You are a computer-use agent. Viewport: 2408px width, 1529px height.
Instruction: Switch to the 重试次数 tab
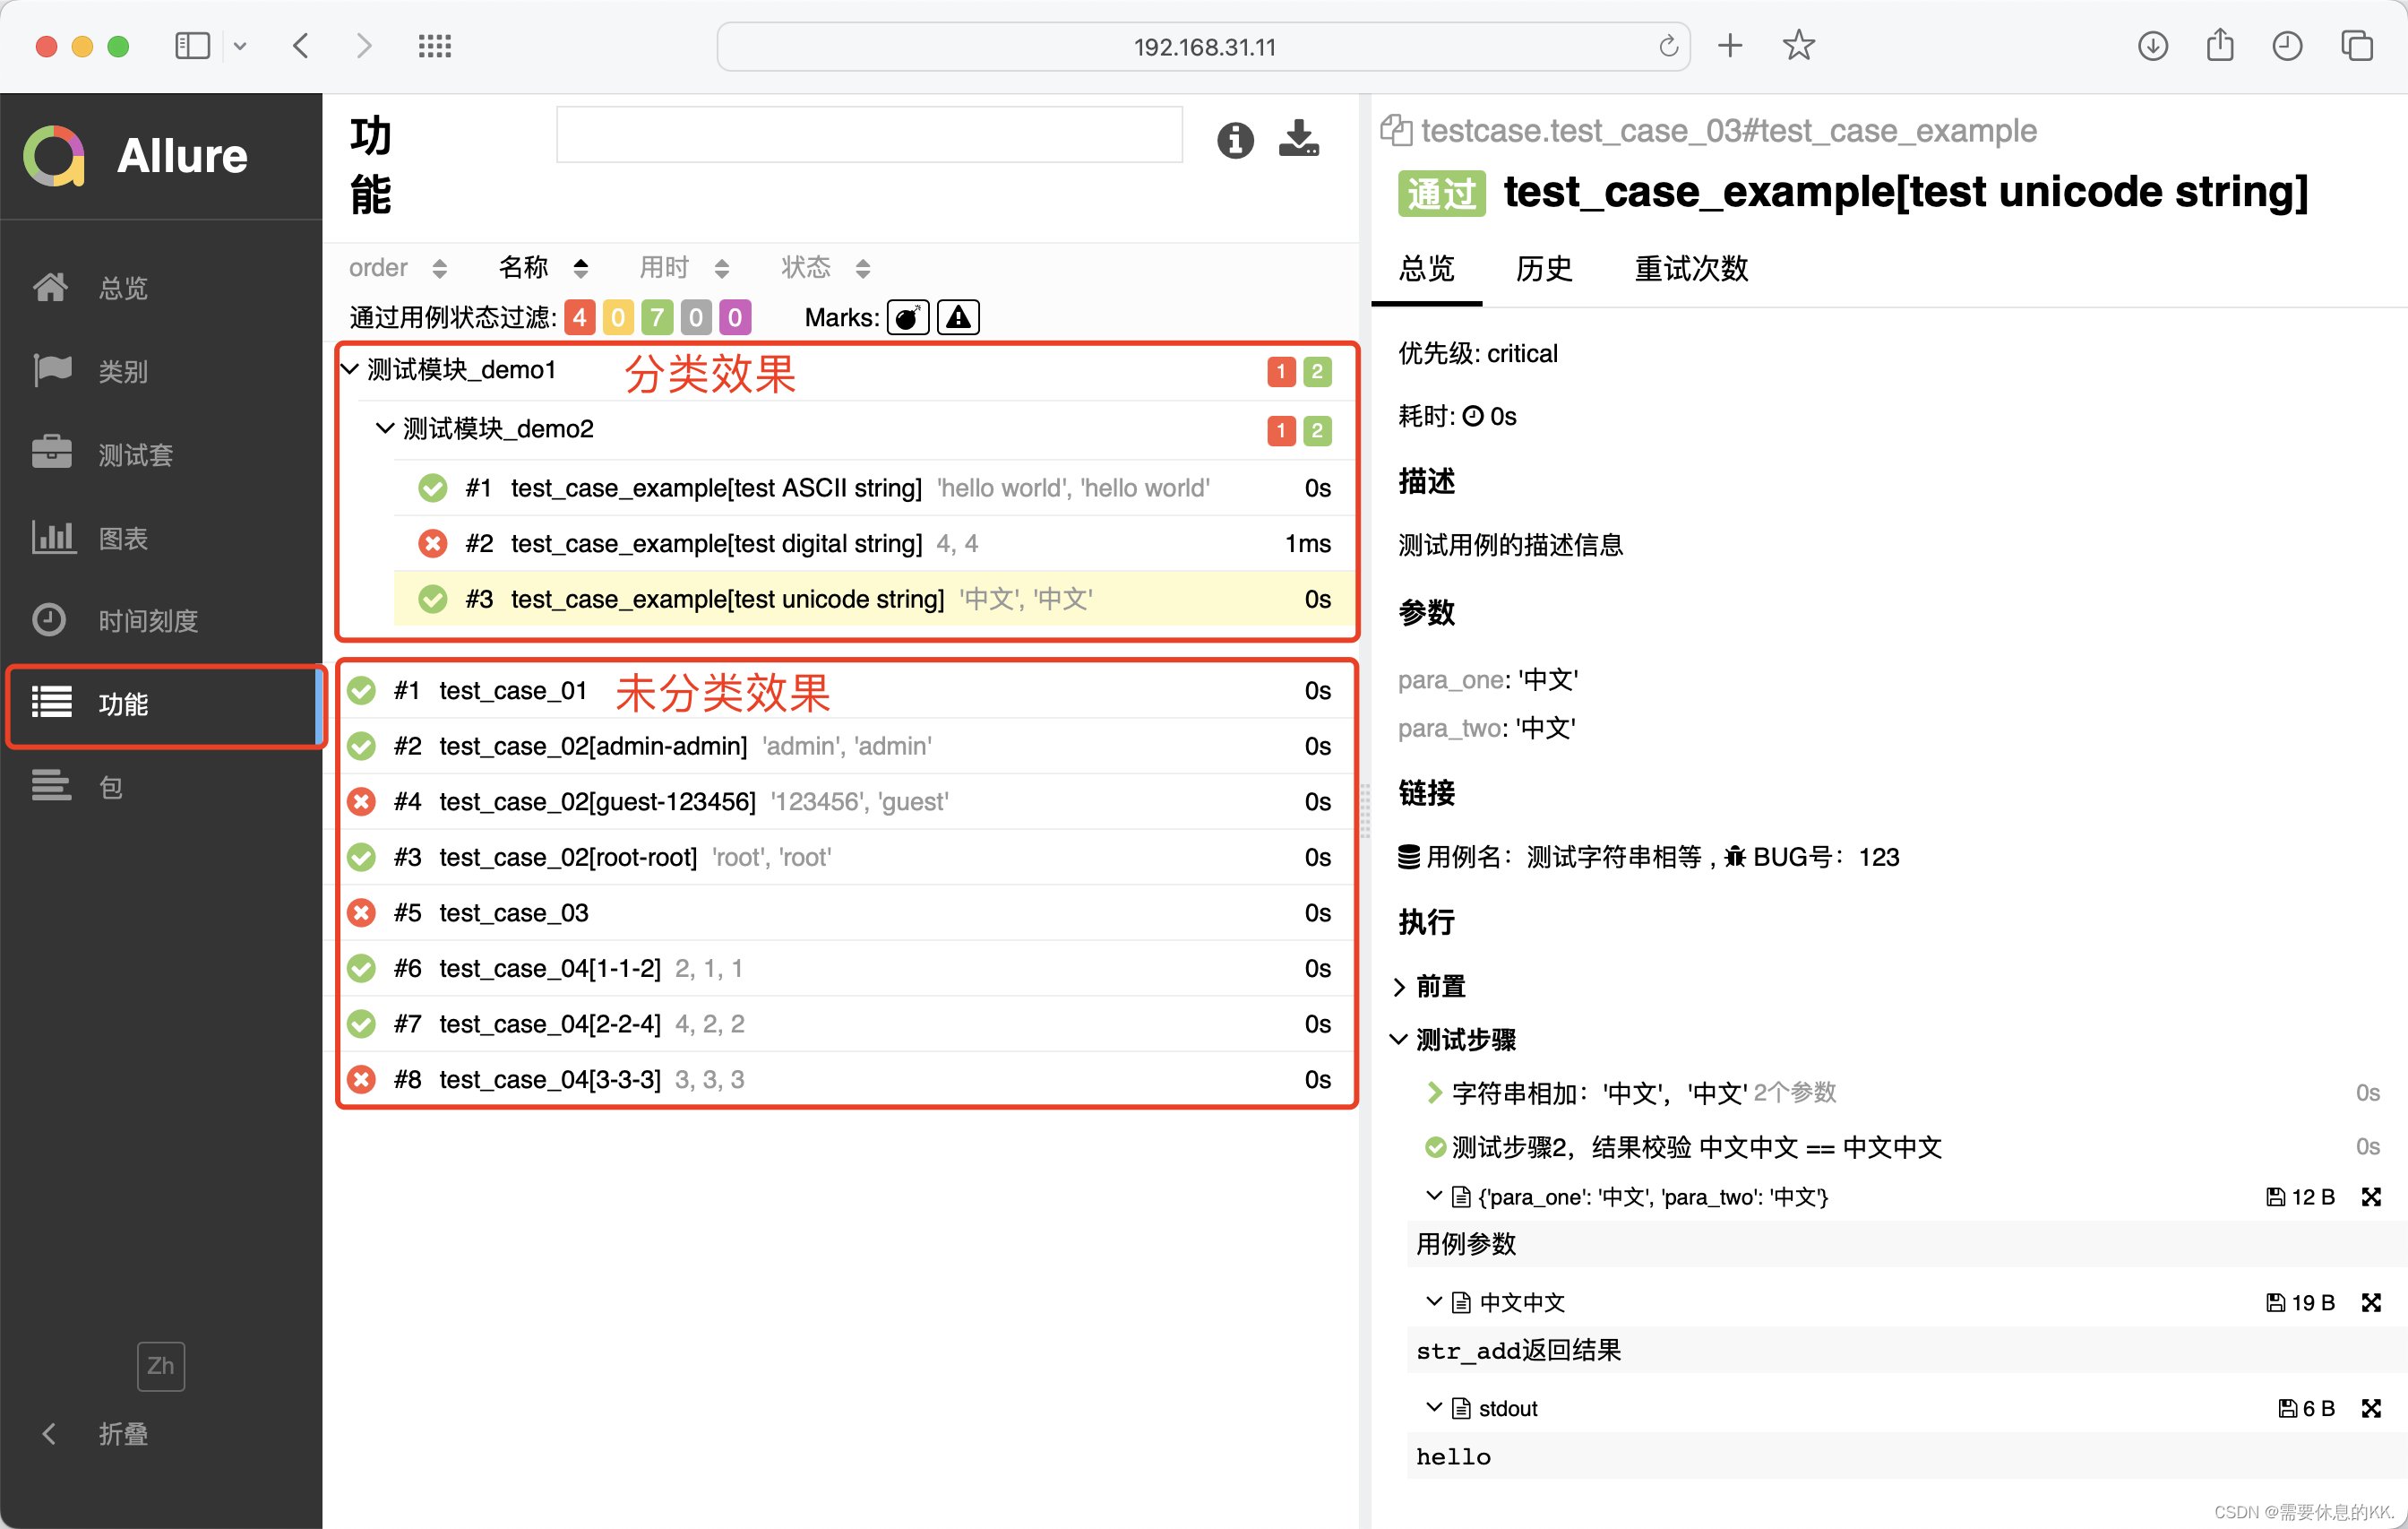pyautogui.click(x=1690, y=269)
